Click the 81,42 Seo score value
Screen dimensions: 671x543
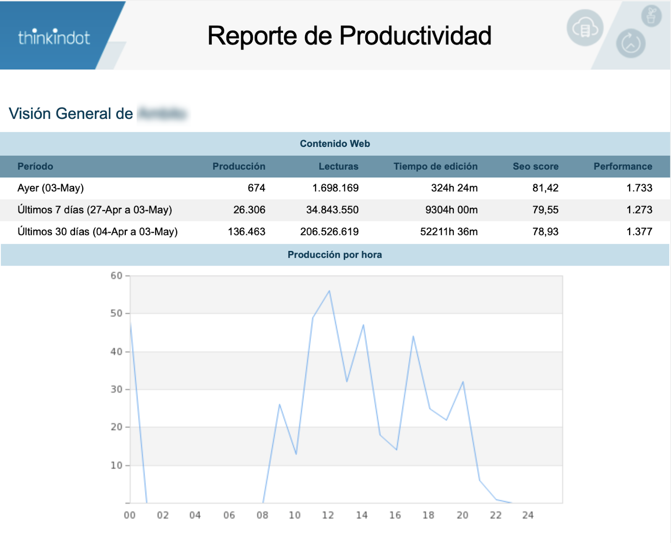545,188
